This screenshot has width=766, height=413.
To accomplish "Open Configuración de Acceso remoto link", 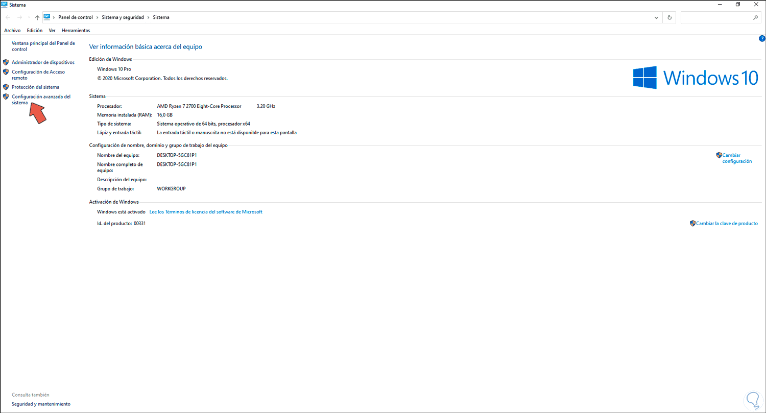I will [x=38, y=75].
